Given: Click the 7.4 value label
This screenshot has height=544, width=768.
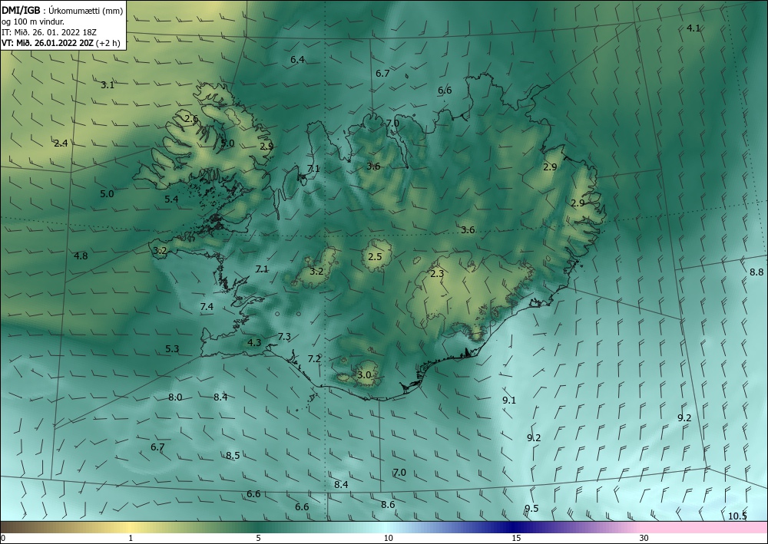Looking at the screenshot, I should 207,307.
